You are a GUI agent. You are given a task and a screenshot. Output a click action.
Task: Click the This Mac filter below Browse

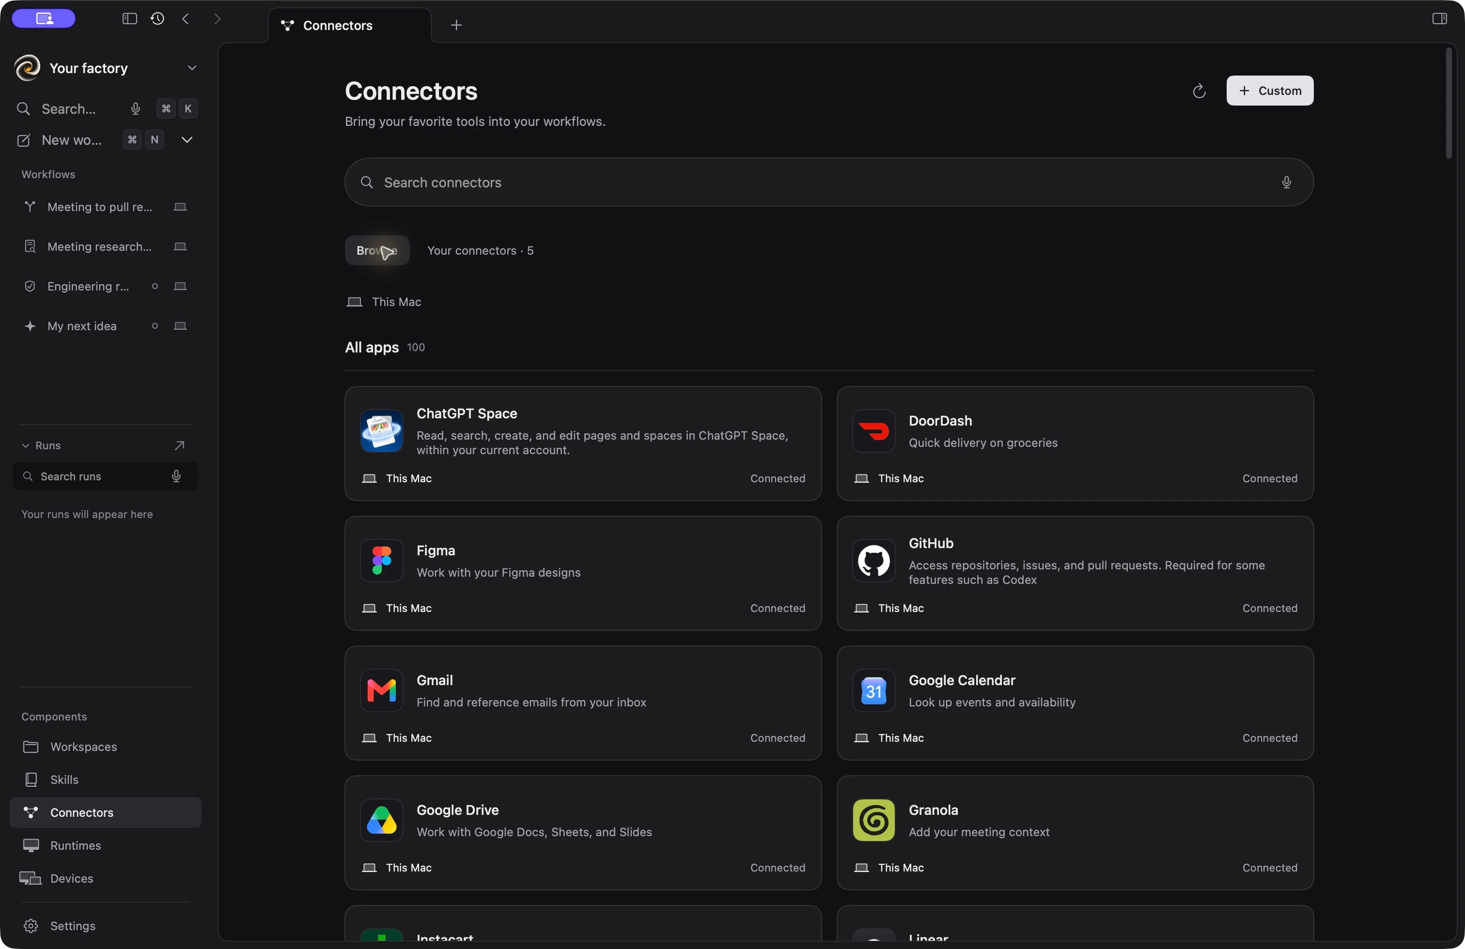pyautogui.click(x=384, y=302)
